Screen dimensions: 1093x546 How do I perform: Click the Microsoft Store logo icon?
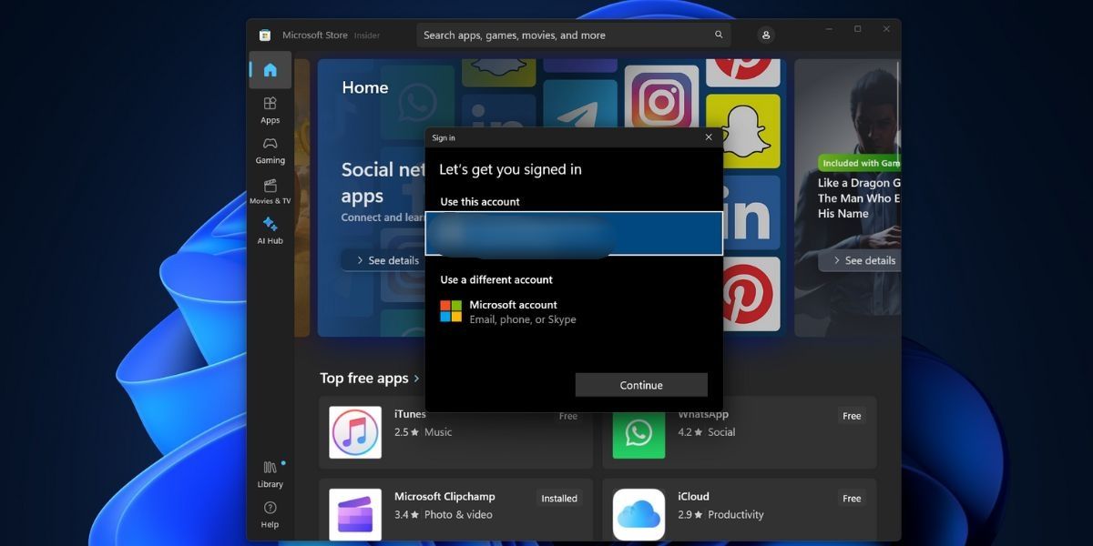[265, 35]
